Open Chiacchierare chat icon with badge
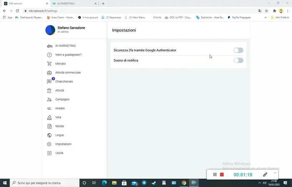 pos(49,81)
